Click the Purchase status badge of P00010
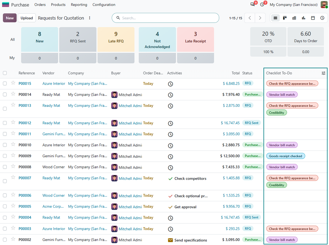329x245 pixels. pyautogui.click(x=253, y=145)
